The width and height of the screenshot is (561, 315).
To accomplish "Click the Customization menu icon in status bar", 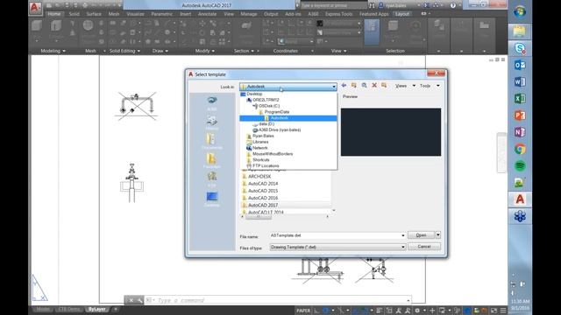I will click(503, 311).
